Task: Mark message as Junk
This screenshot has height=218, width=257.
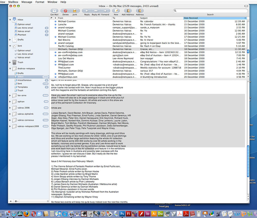Action: point(75,11)
